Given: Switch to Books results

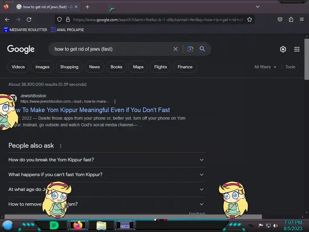Looking at the screenshot, I should click(x=116, y=67).
